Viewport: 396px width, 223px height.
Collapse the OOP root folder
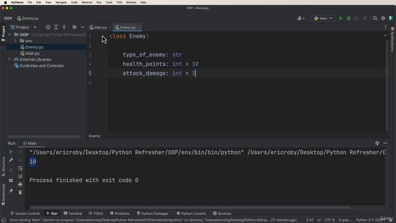10,35
